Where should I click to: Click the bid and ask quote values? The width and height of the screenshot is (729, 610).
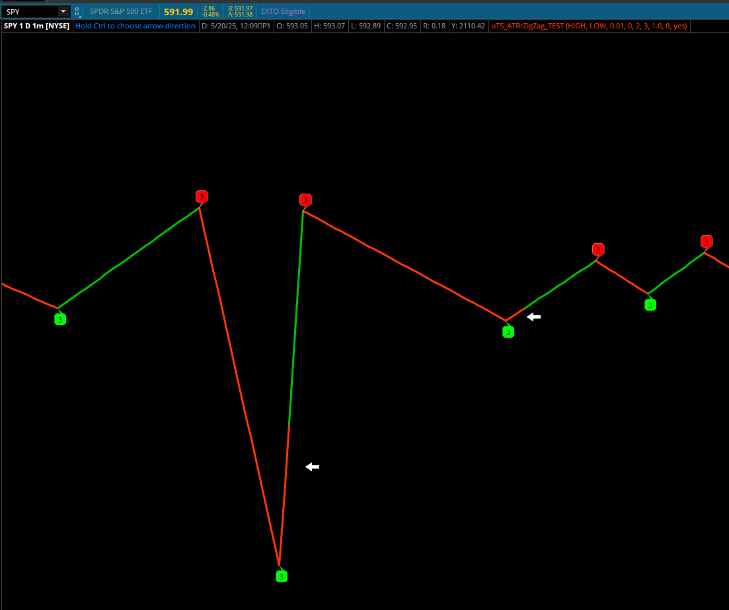240,11
